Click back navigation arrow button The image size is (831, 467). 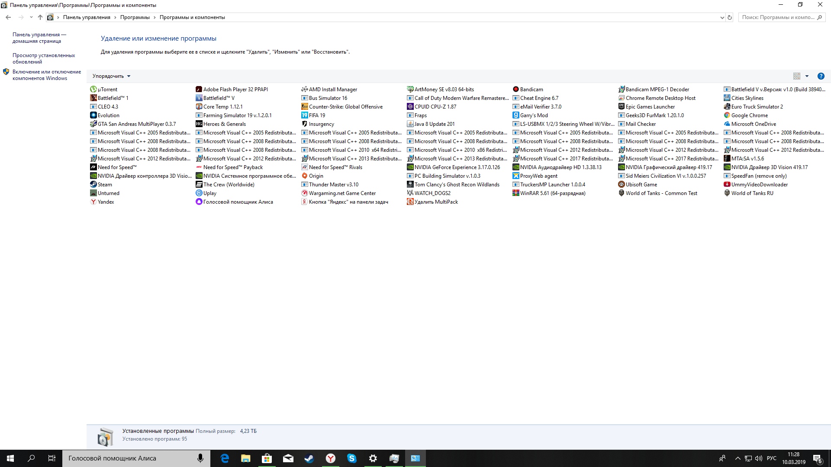[8, 16]
